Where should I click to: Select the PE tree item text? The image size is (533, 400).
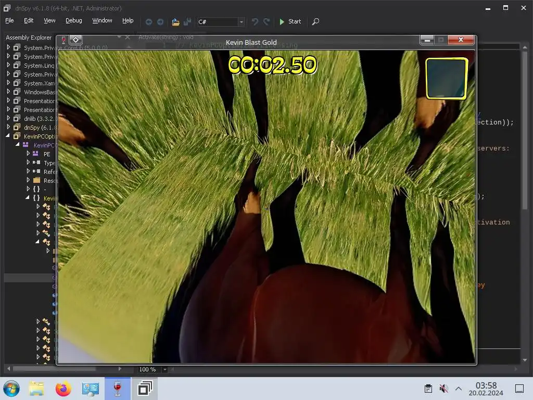(x=46, y=154)
